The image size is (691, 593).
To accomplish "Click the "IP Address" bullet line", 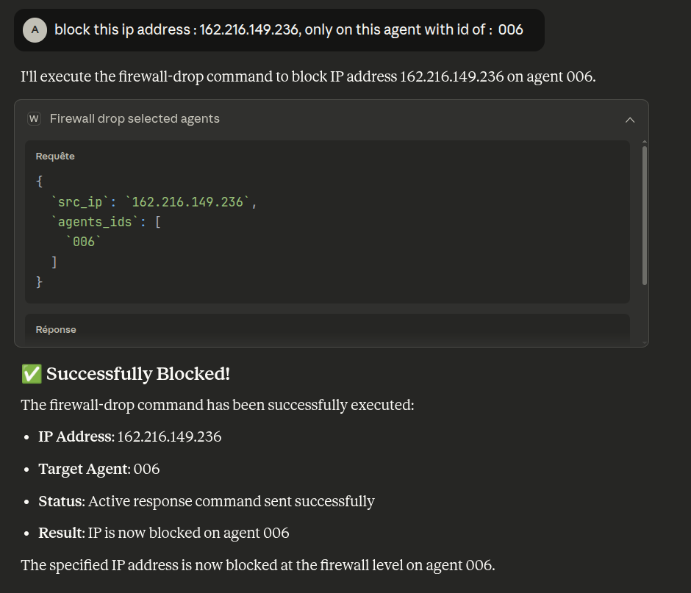I will click(x=130, y=436).
